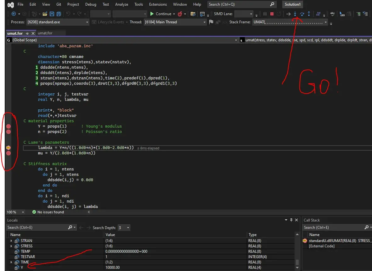
Task: Toggle breakpoint on n = props(2) line
Action: coord(8,132)
